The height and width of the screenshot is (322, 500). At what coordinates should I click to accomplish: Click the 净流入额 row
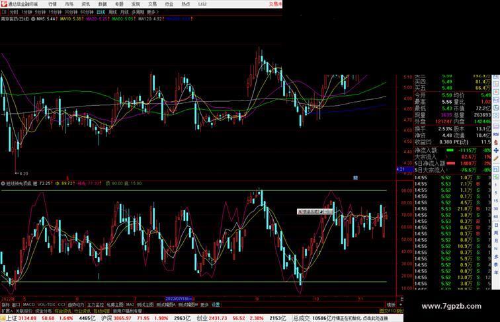453,150
